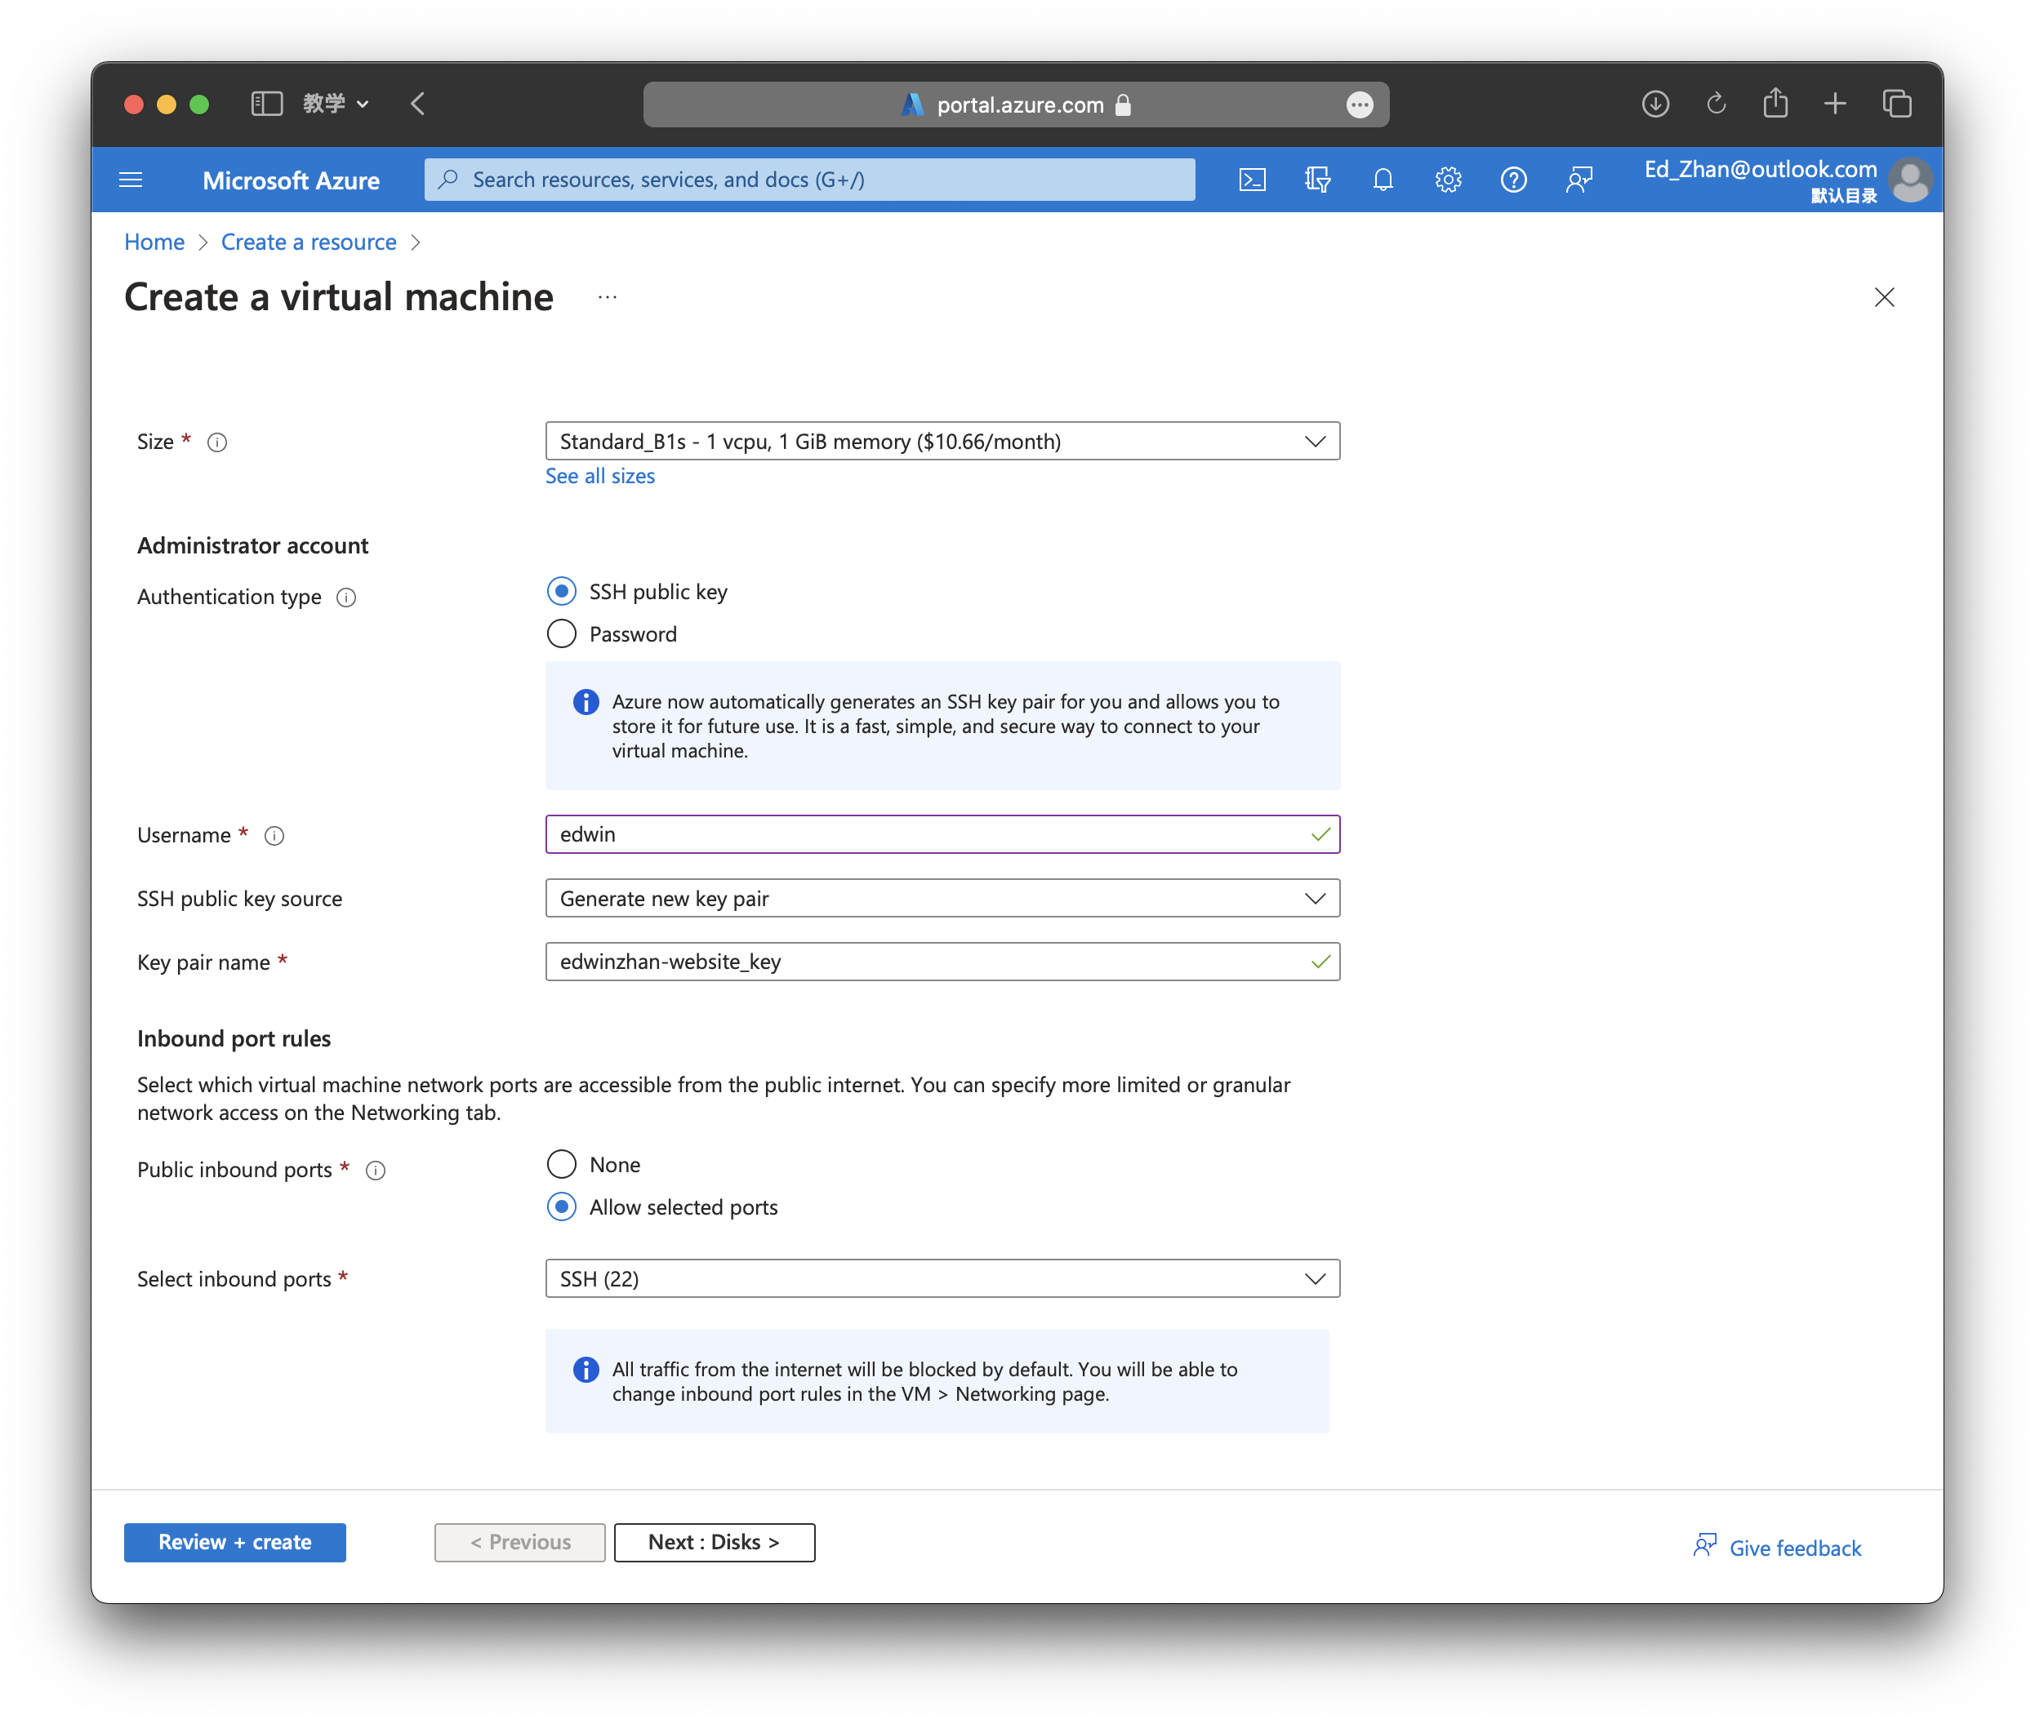Click the Username info icon
This screenshot has width=2035, height=1724.
click(274, 836)
